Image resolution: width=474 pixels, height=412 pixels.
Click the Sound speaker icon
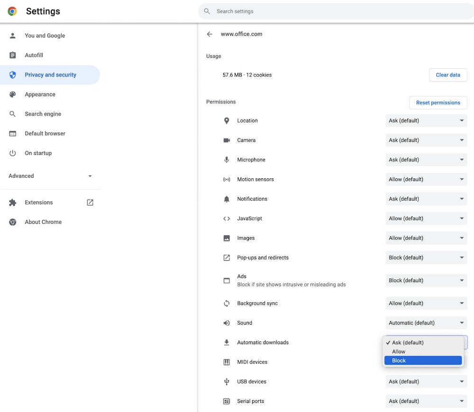click(227, 323)
